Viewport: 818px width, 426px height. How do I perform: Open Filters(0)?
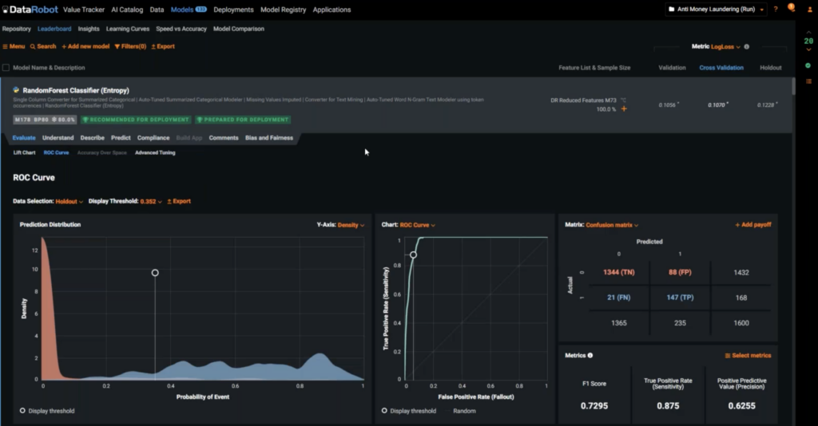130,46
